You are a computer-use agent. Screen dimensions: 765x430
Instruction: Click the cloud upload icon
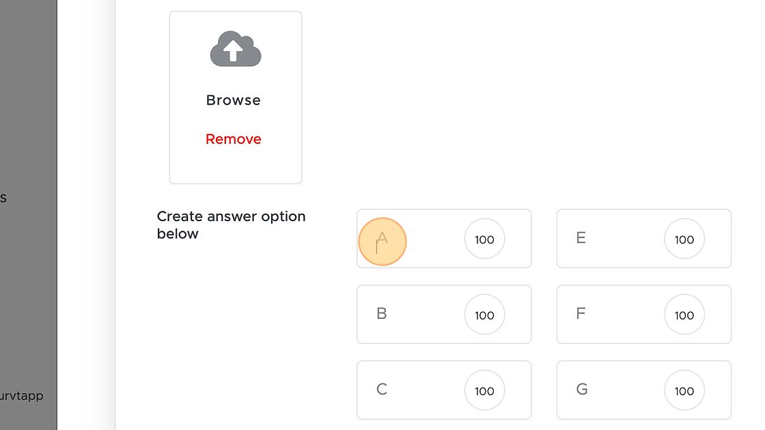tap(236, 48)
